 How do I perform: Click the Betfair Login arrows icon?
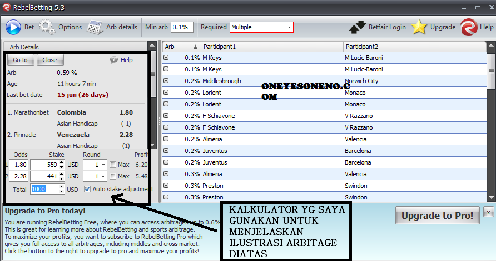[x=358, y=27]
